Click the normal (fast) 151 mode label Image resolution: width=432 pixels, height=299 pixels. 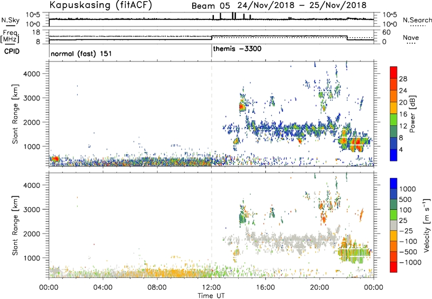click(x=82, y=53)
